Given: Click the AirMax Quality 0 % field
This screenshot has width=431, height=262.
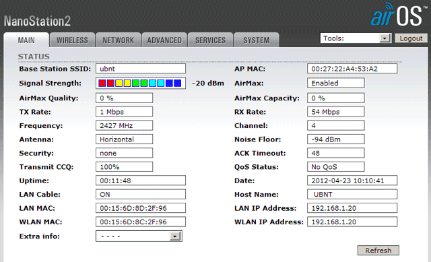Looking at the screenshot, I should [124, 98].
